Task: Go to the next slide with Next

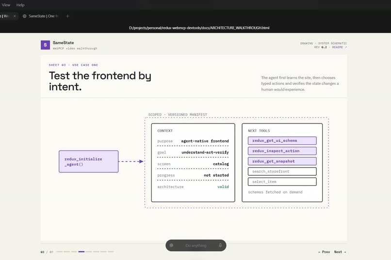Action: [340, 252]
